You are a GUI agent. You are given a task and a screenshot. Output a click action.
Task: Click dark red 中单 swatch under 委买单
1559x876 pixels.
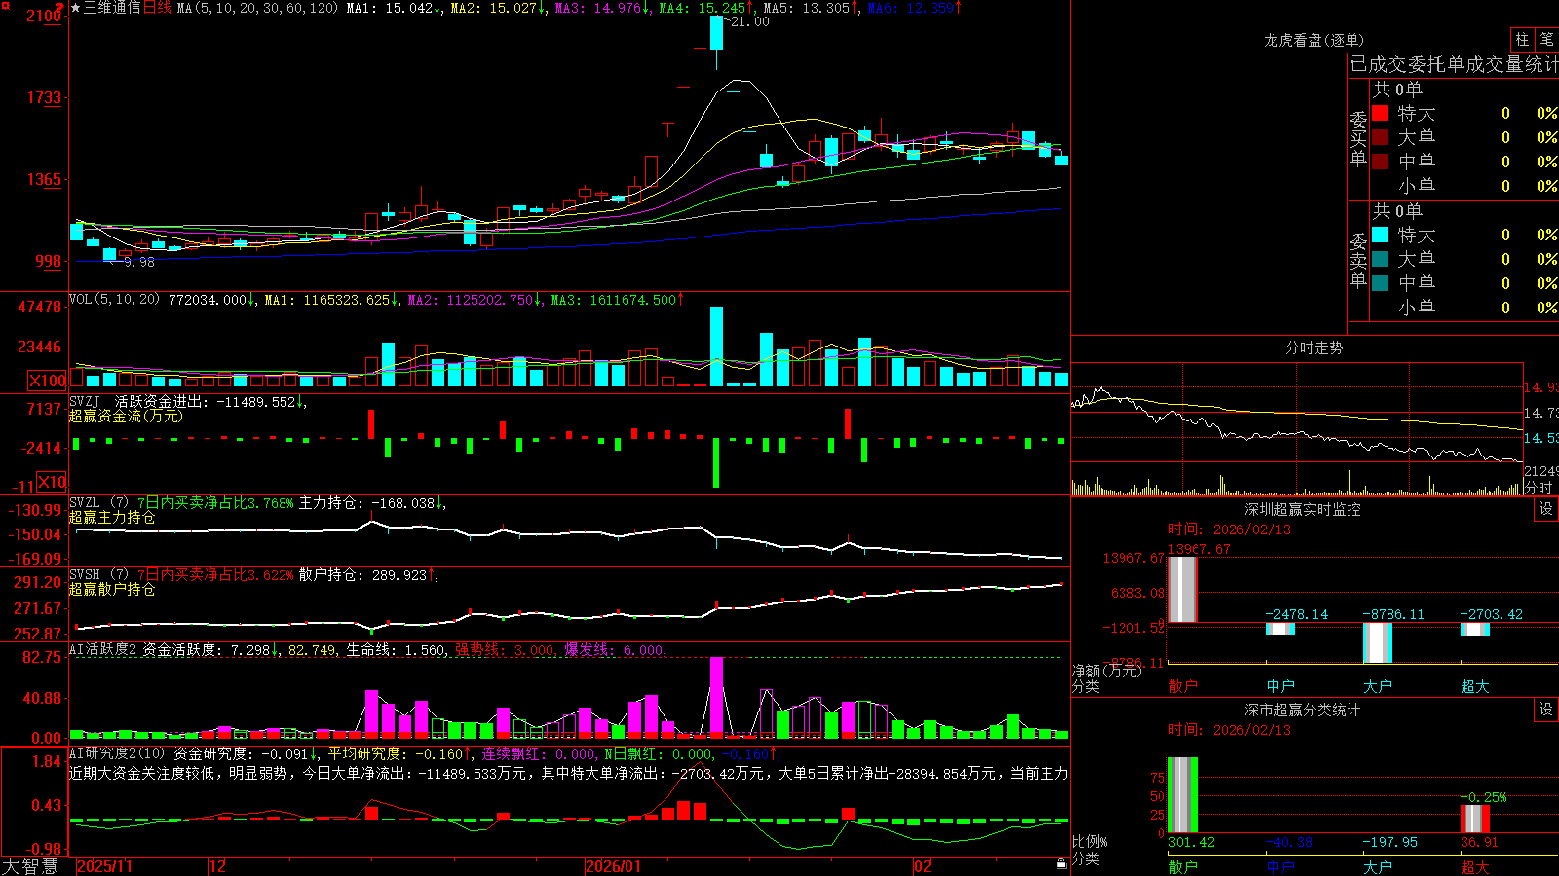click(x=1380, y=162)
